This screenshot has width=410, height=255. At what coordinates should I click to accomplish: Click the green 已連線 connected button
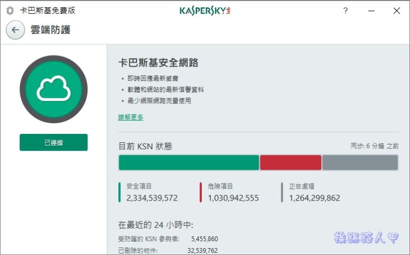click(x=53, y=142)
